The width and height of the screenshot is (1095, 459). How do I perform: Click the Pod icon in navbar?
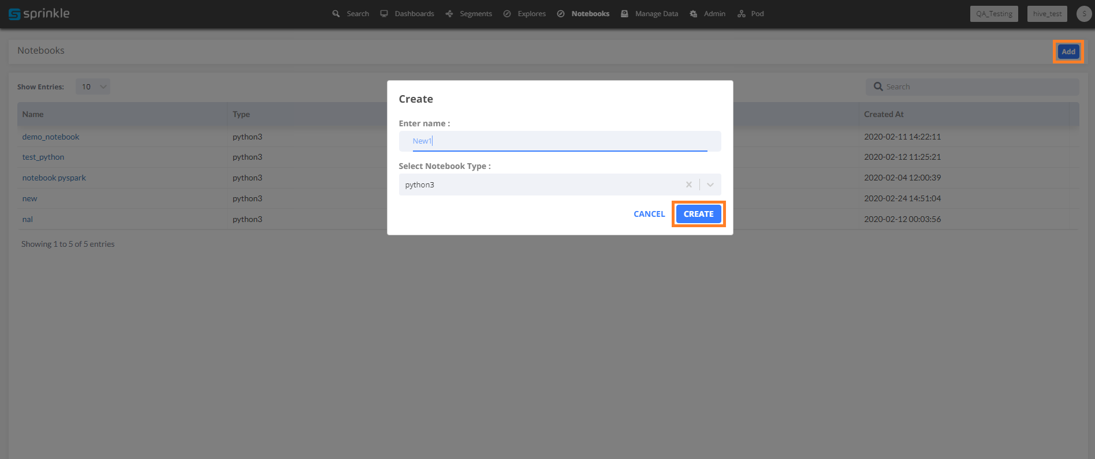tap(742, 14)
